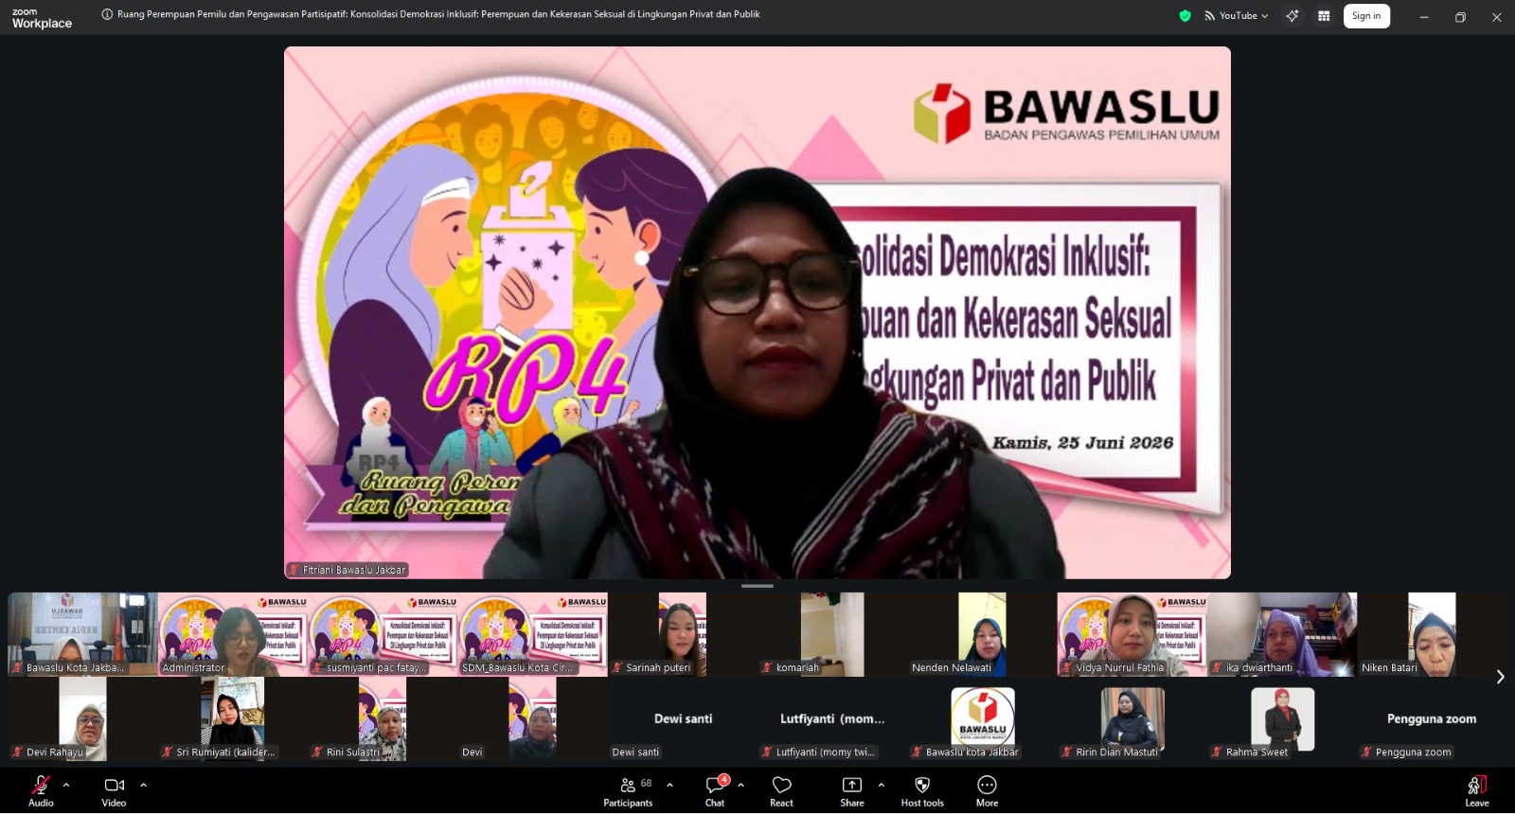
Task: Click muted mic icon on komariah tile
Action: click(767, 667)
